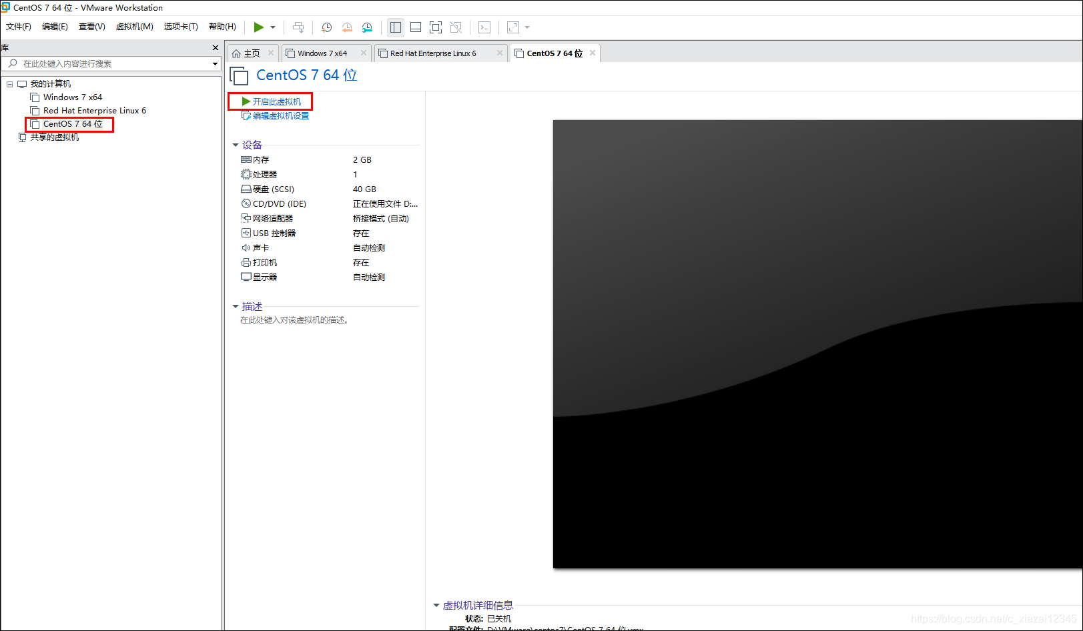
Task: Click the 显示器 display icon
Action: [x=246, y=277]
